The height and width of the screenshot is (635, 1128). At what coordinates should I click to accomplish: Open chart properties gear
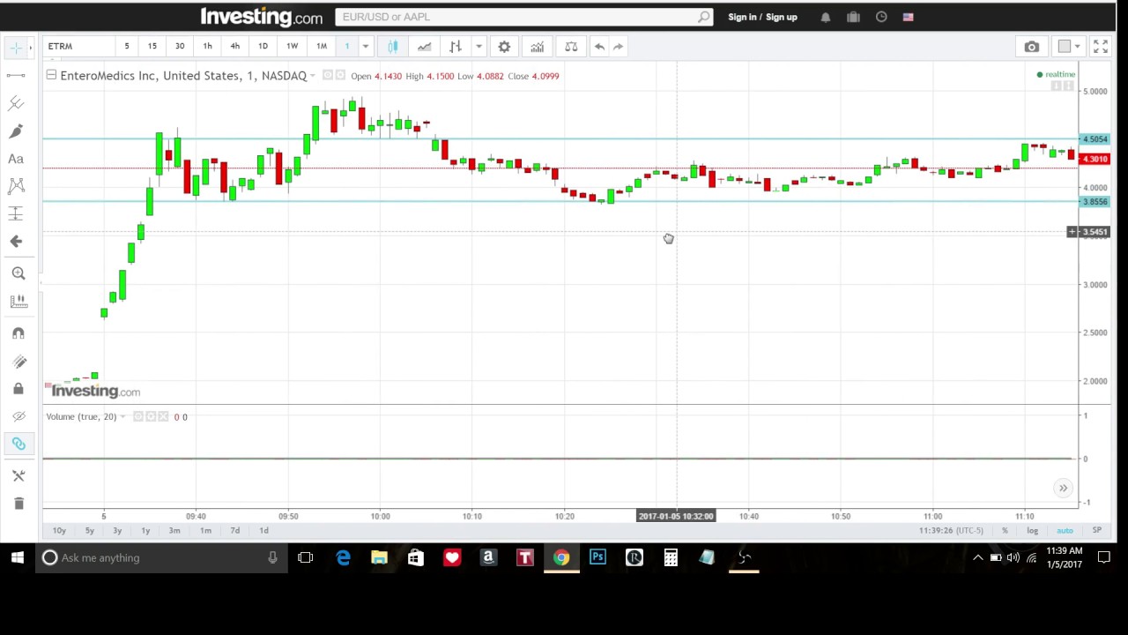point(504,46)
